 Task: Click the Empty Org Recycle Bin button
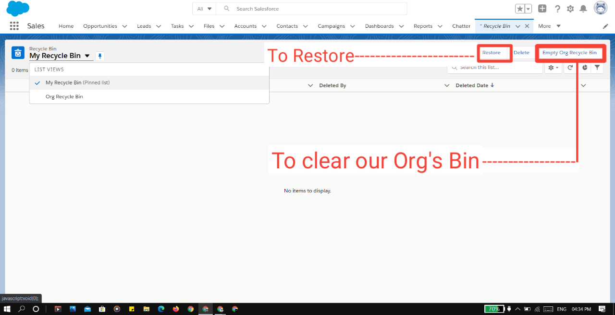tap(570, 52)
